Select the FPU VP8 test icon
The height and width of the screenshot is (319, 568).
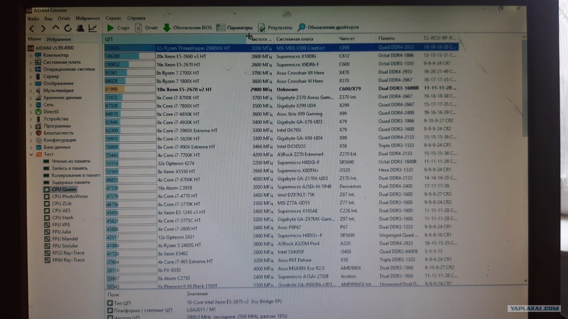[47, 225]
